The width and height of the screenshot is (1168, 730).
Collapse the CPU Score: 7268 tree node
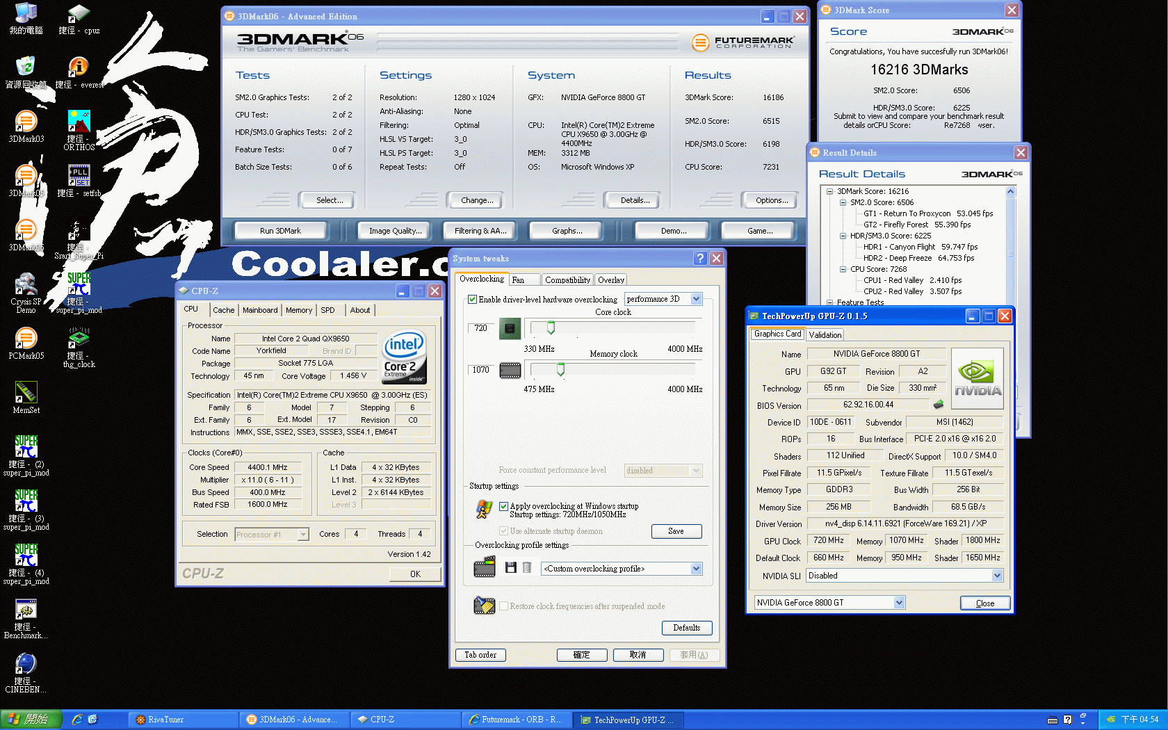(x=843, y=269)
